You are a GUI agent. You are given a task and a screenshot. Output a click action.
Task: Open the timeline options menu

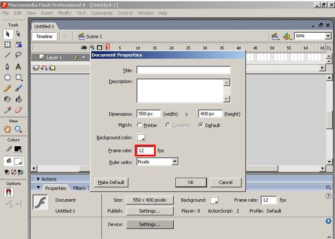[329, 48]
